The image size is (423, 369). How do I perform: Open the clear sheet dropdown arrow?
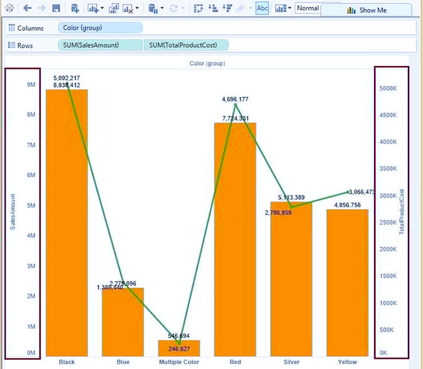[137, 8]
